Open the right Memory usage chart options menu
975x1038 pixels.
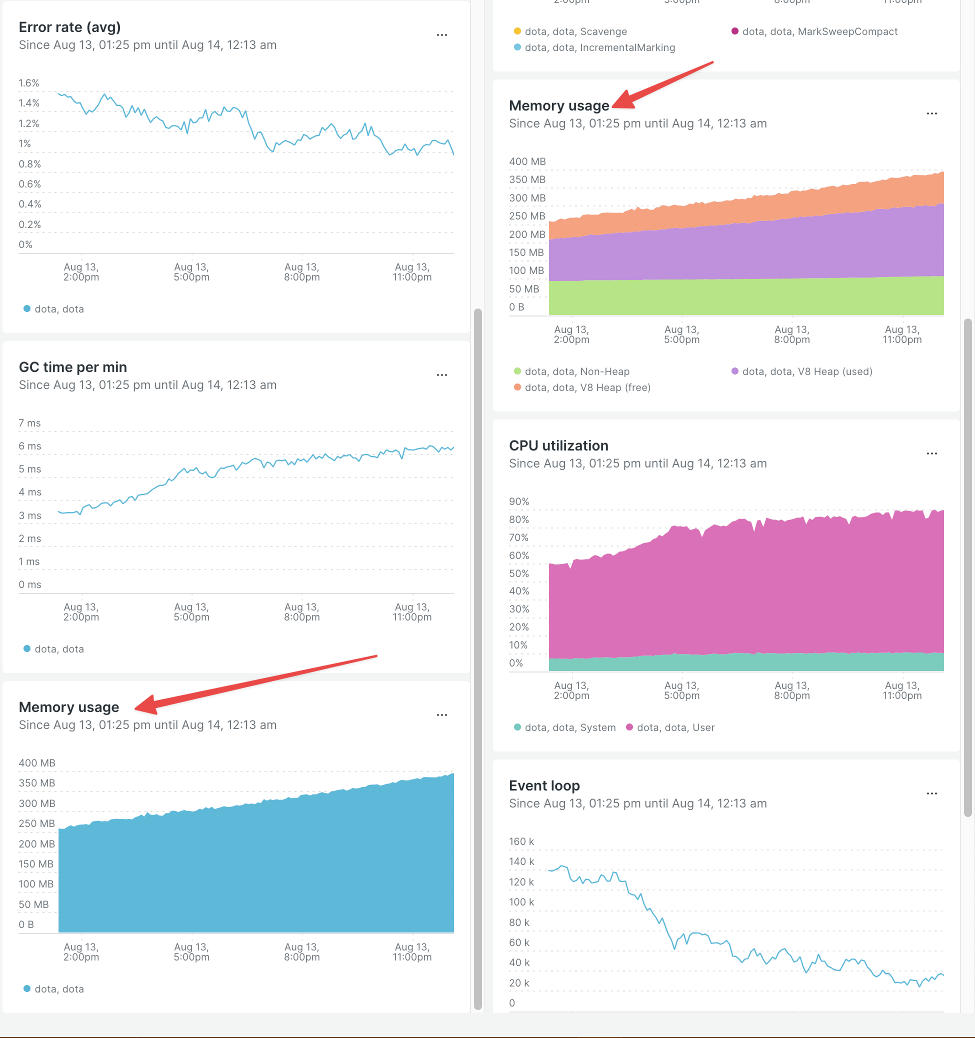pyautogui.click(x=931, y=114)
